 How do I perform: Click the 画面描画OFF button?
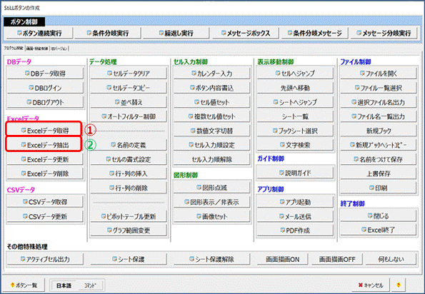(x=337, y=259)
